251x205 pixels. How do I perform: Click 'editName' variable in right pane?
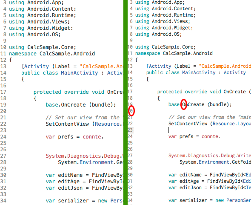click(x=190, y=175)
